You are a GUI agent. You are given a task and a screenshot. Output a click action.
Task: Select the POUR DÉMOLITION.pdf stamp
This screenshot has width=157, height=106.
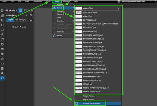98,54
